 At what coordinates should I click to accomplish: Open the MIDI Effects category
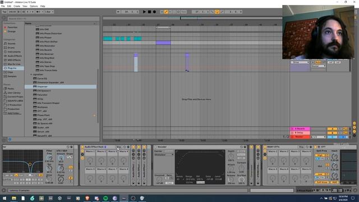pos(14,60)
